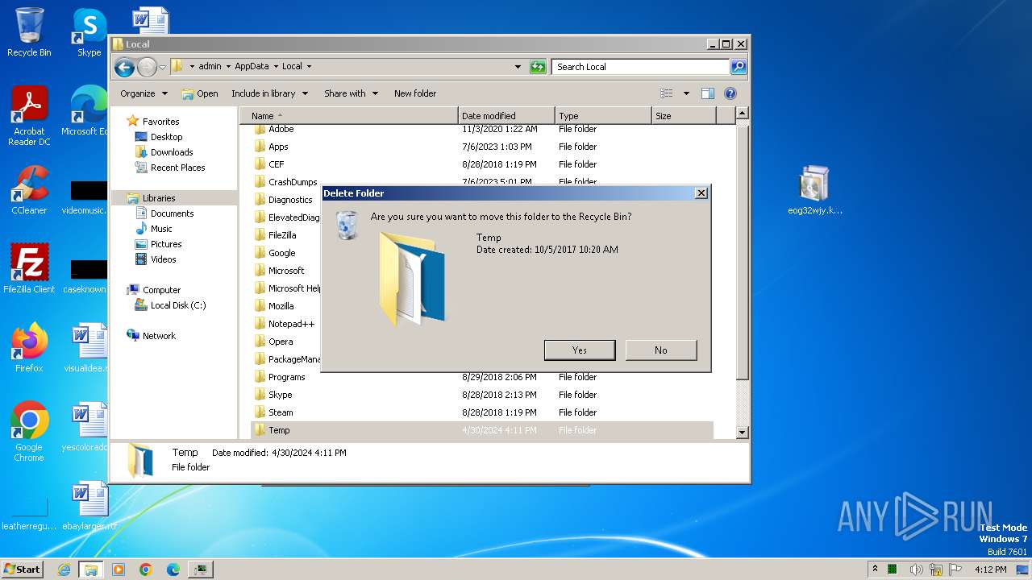Select Favorites in the navigation pane

tap(160, 122)
